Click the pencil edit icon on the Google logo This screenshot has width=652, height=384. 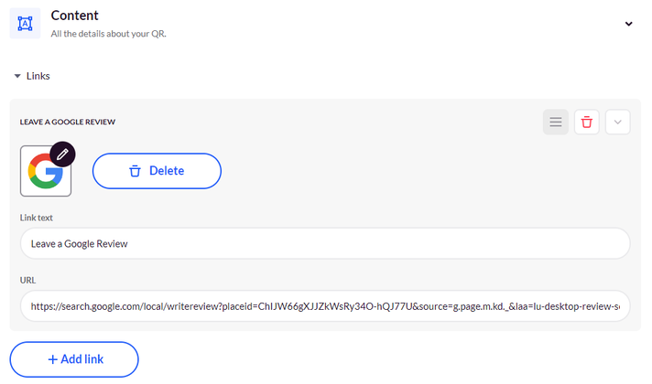tap(62, 155)
